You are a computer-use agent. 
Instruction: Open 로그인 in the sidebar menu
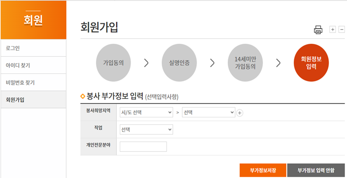tap(34, 48)
